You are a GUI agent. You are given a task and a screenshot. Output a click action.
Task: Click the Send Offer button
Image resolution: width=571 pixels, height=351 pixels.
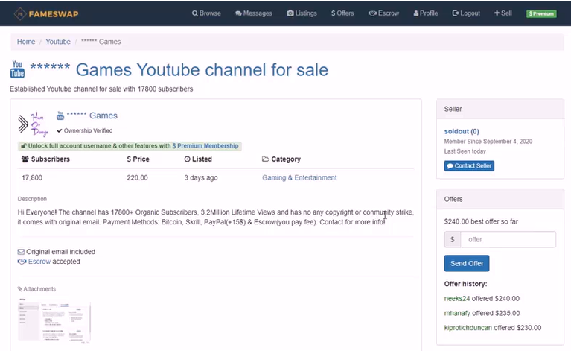point(467,263)
